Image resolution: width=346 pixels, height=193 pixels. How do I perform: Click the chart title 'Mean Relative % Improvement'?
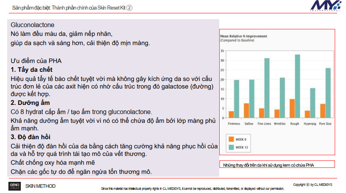[x=243, y=36]
